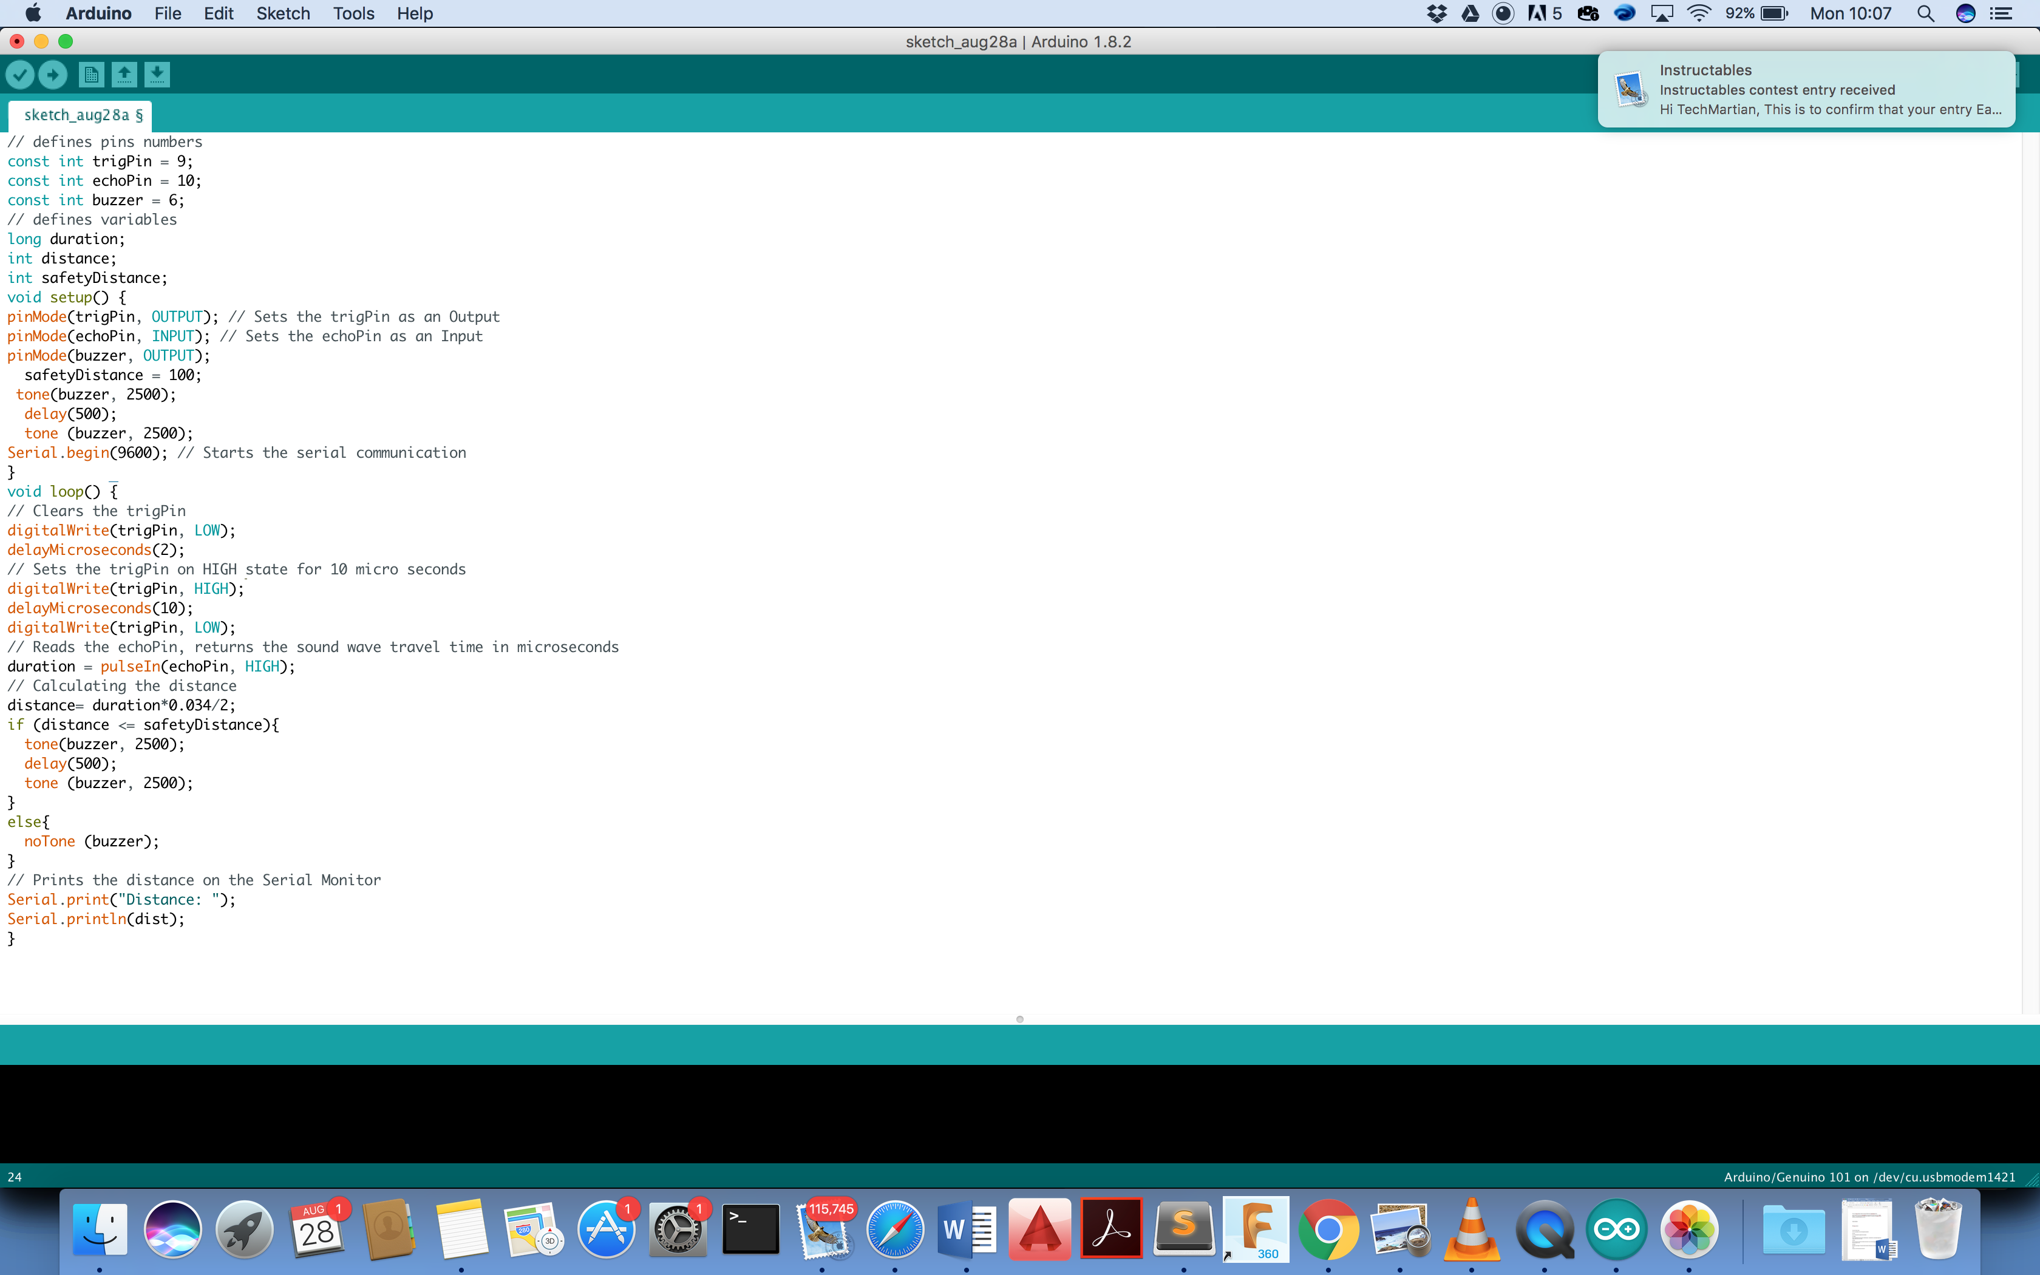Open the Downloads folder in Dock
The image size is (2040, 1275).
coord(1794,1229)
